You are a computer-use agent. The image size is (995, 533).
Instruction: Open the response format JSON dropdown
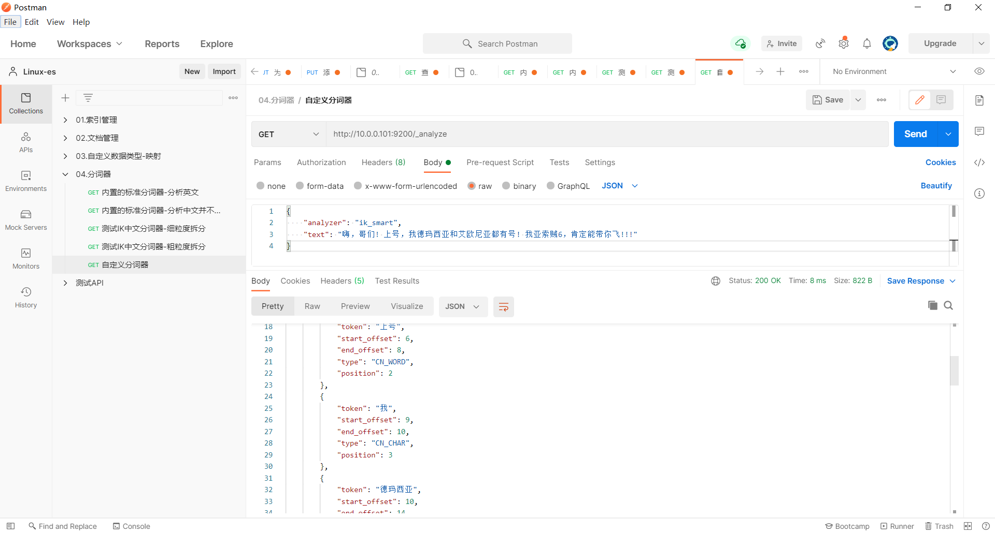pos(463,307)
